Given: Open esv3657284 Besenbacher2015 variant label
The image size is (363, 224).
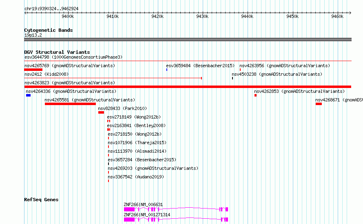Looking at the screenshot, I should pos(142,160).
